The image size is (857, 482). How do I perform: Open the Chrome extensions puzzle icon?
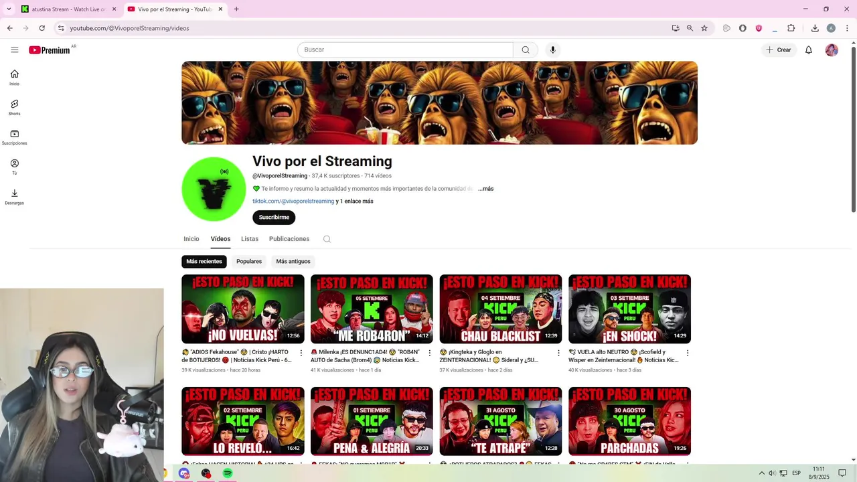coord(791,28)
